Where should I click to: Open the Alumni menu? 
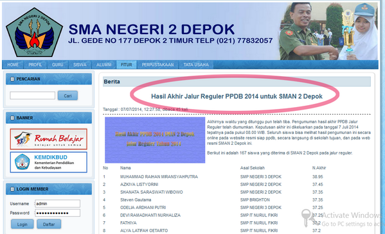(x=104, y=65)
